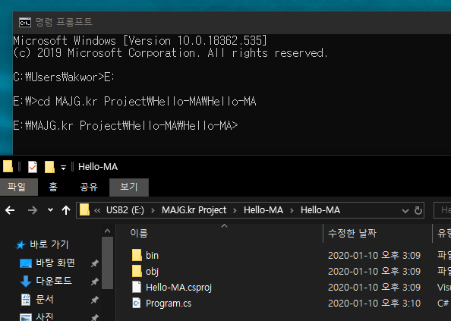Screen dimensions: 451x321
Task: Click the navigation pane scroll-up arrow
Action: [x=107, y=231]
